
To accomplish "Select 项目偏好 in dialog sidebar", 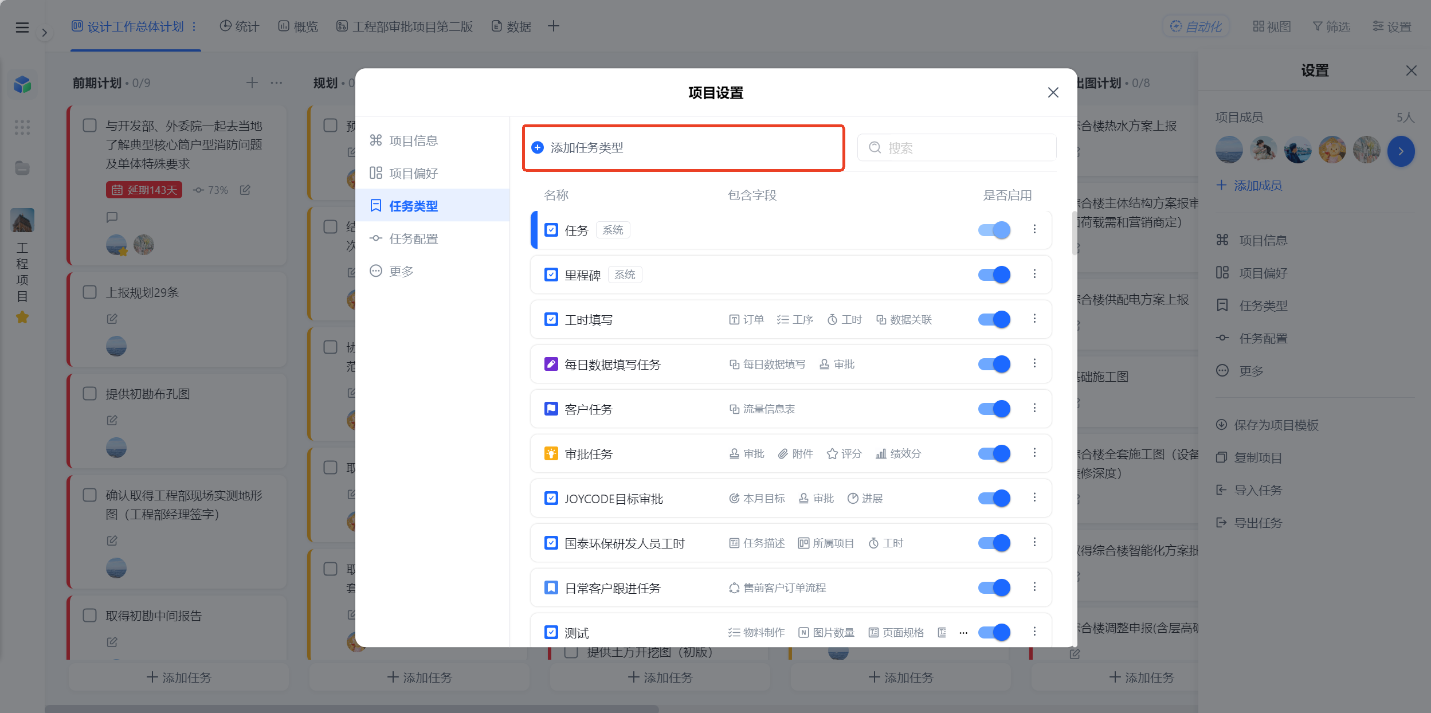I will 432,173.
